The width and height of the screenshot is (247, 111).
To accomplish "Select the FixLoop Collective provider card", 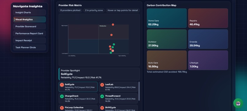I will click(x=78, y=108).
